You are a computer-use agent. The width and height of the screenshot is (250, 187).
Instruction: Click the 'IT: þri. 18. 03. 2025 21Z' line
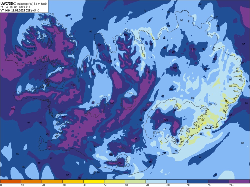coord(15,7)
